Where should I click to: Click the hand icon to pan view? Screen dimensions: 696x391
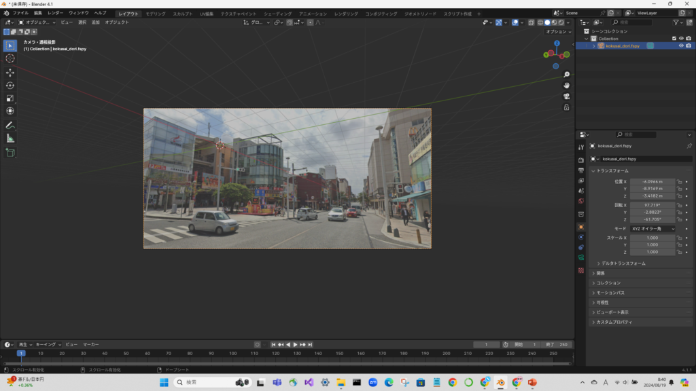pyautogui.click(x=566, y=86)
